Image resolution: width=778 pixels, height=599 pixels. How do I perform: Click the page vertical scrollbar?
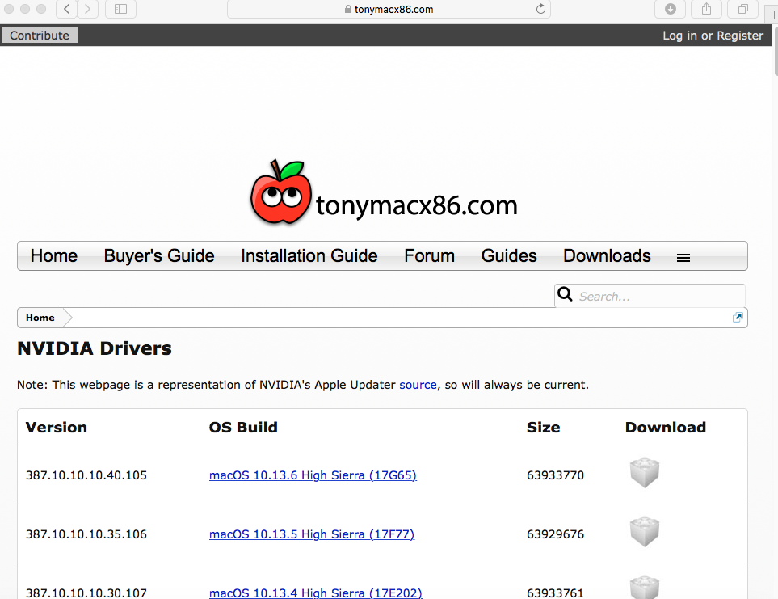775,49
